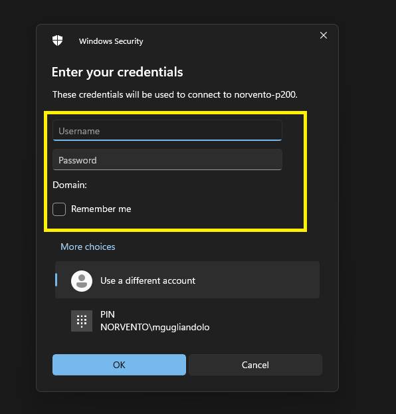The image size is (396, 414).
Task: Dismiss the dialog using Cancel
Action: pyautogui.click(x=255, y=365)
